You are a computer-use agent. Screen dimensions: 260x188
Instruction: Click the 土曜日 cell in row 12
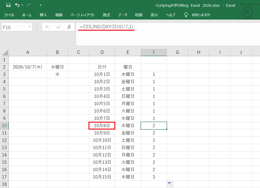128,140
